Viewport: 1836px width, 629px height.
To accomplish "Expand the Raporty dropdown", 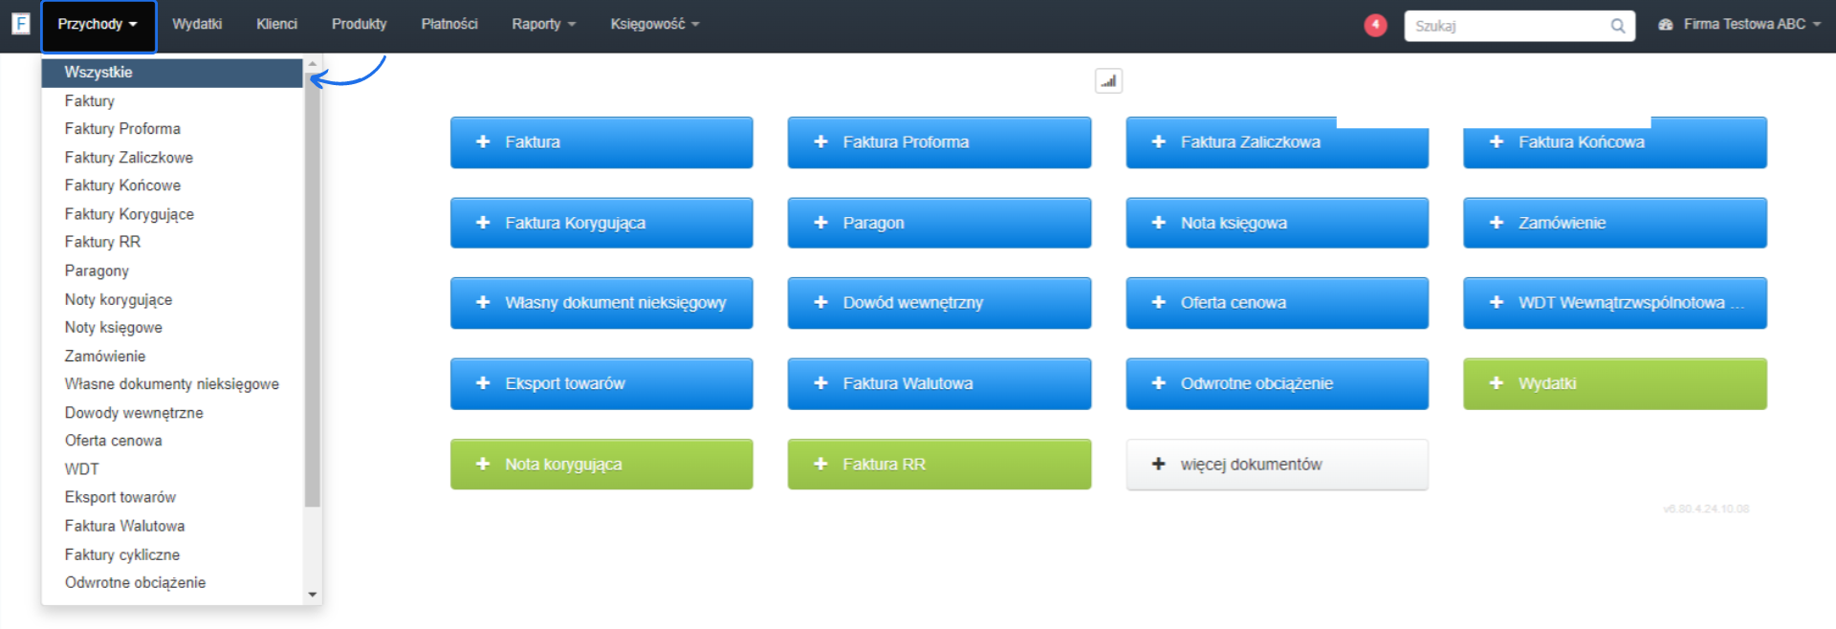I will point(543,25).
